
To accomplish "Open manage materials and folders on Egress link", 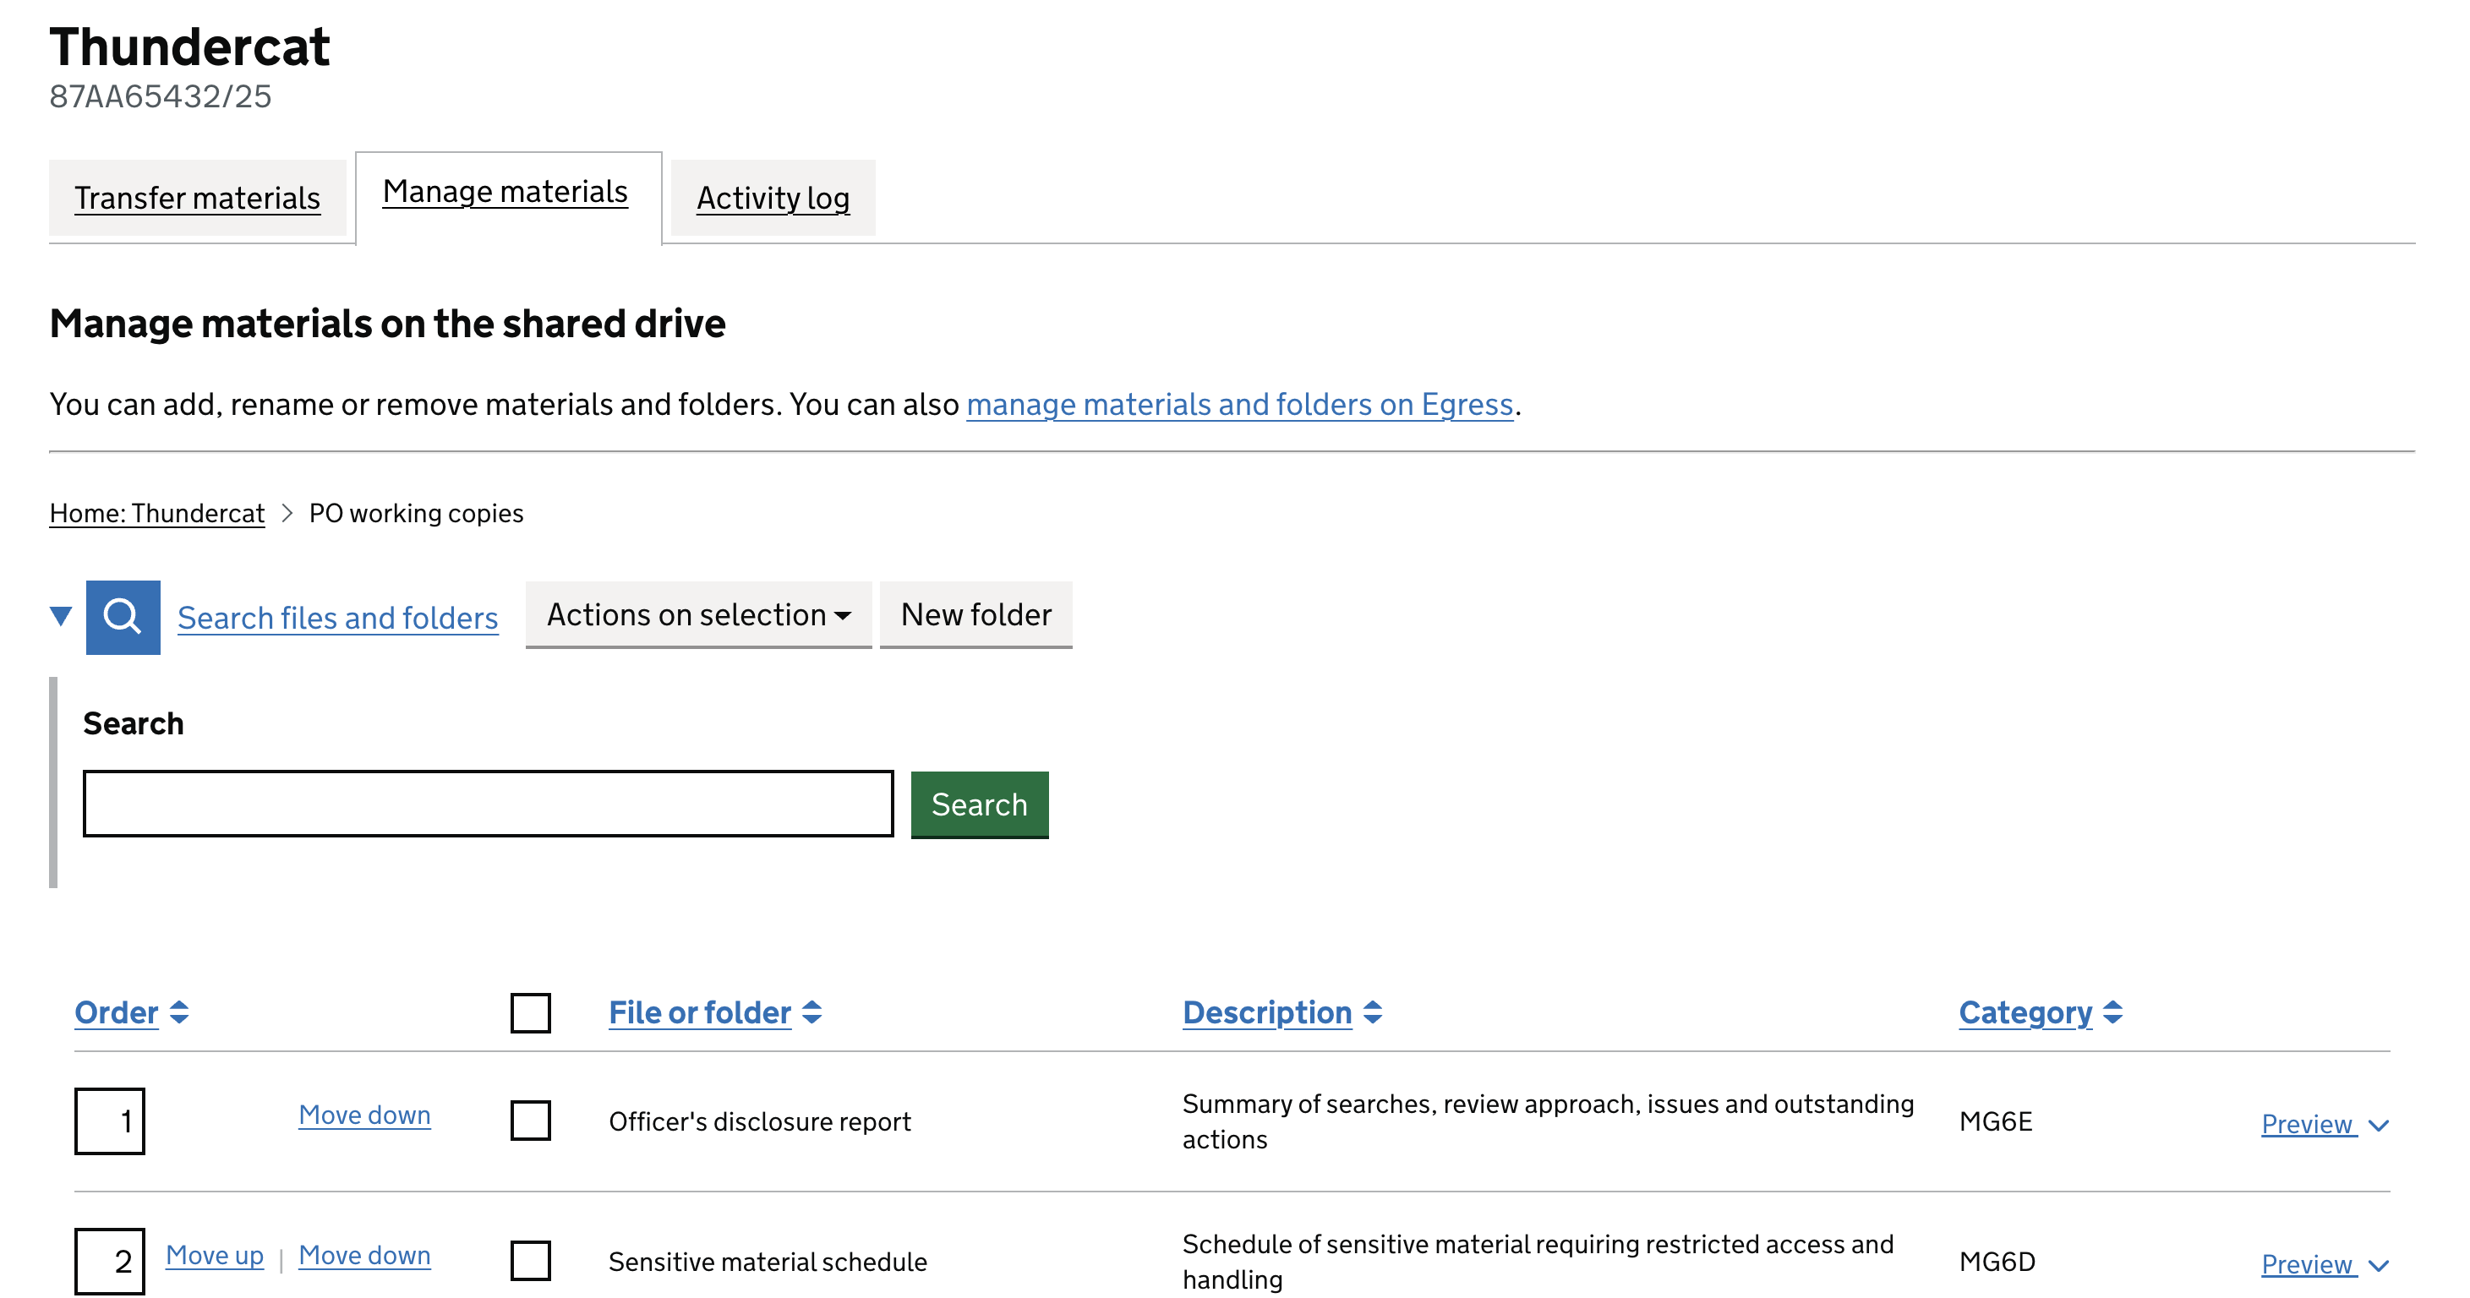I will tap(1239, 405).
